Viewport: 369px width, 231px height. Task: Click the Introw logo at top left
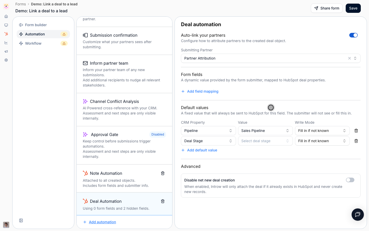6,6
